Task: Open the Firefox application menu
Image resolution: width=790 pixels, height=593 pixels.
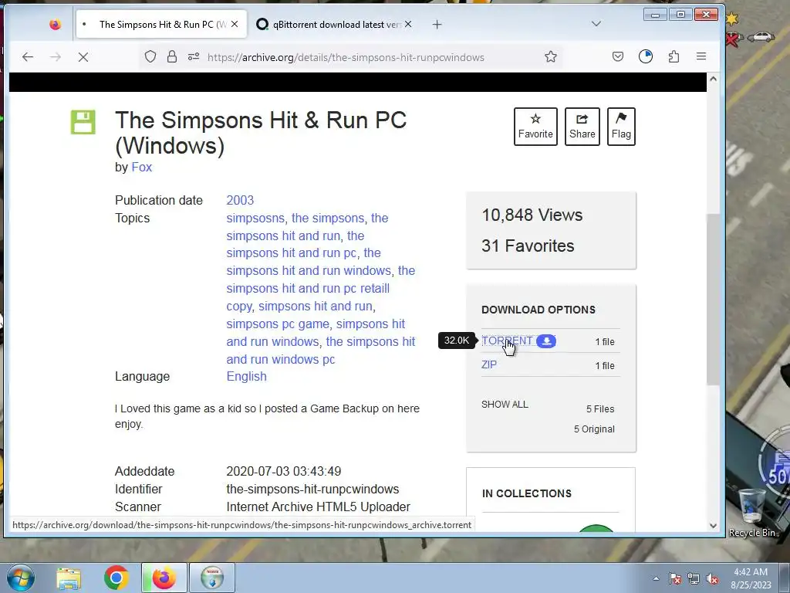Action: point(701,56)
